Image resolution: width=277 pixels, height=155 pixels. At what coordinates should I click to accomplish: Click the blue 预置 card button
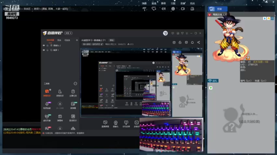click(217, 9)
